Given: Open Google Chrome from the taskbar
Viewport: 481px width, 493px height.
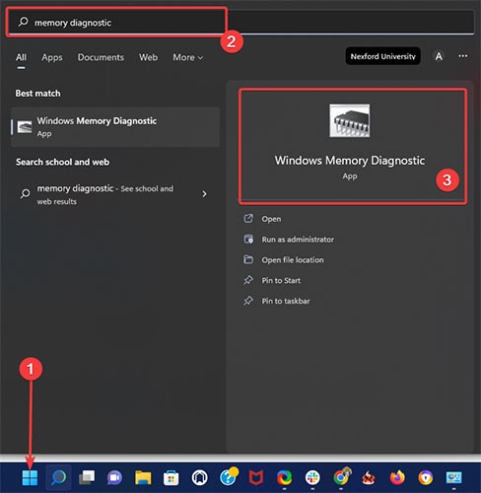Looking at the screenshot, I should (341, 477).
